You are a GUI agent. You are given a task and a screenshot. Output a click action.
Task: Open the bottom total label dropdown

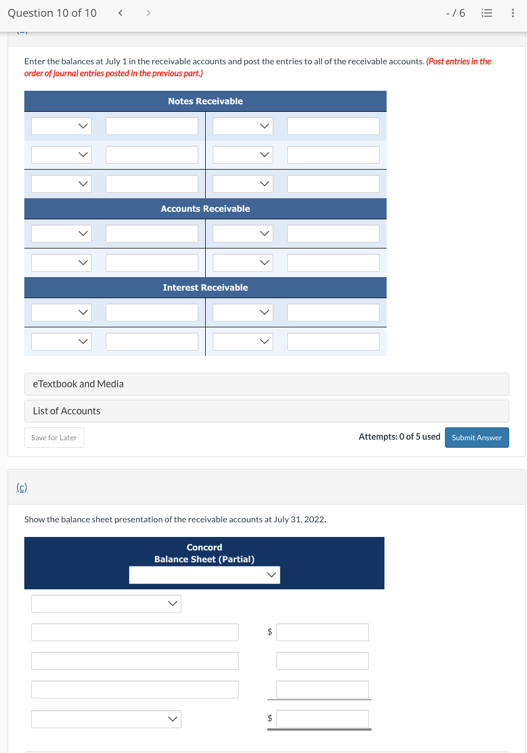coord(106,719)
